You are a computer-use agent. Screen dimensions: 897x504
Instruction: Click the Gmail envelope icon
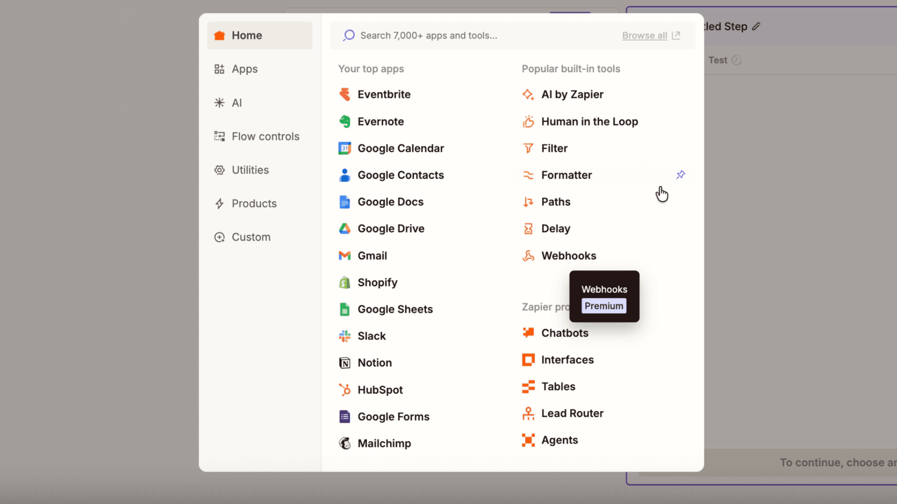[345, 255]
